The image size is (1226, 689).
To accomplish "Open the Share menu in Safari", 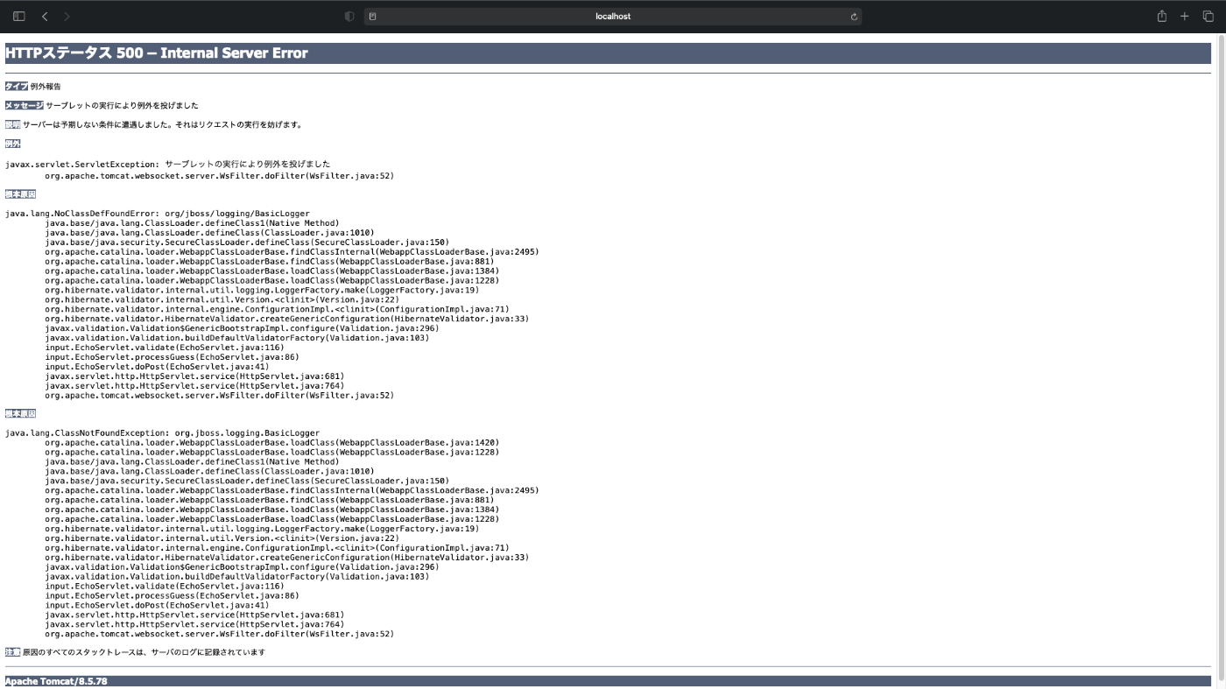I will (1161, 16).
